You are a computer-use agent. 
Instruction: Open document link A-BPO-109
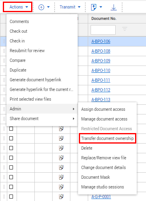tap(101, 61)
